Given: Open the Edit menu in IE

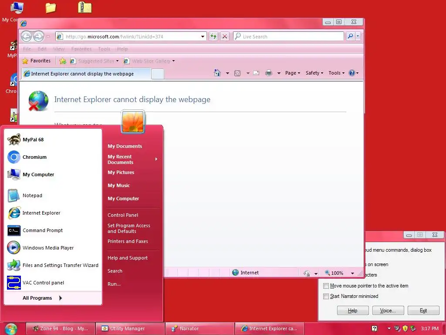Looking at the screenshot, I should point(42,49).
